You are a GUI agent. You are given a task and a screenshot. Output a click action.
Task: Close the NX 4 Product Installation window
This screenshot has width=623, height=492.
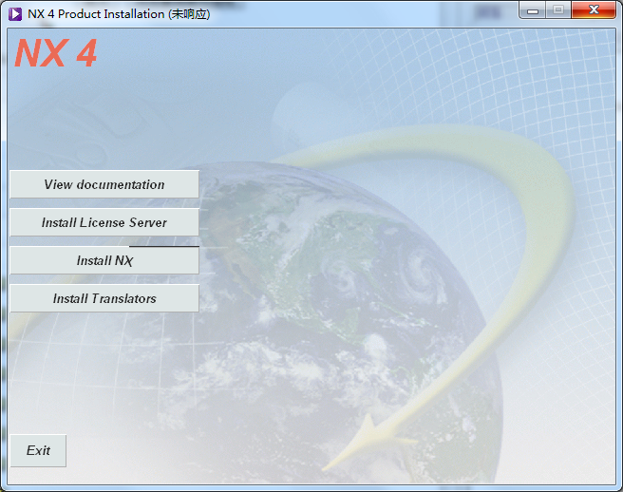[594, 9]
